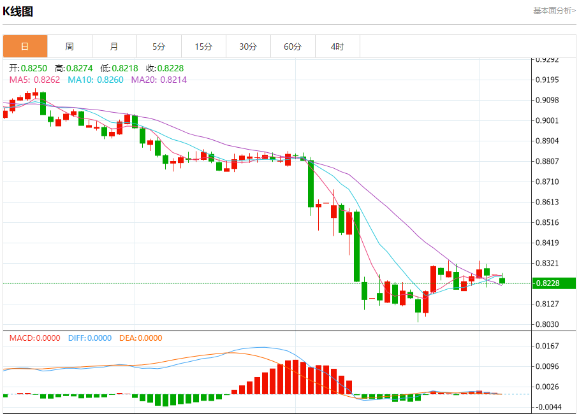Viewport: 579px width, 414px height.
Task: Click the MA10: 0.8260 indicator label
Action: coord(96,80)
